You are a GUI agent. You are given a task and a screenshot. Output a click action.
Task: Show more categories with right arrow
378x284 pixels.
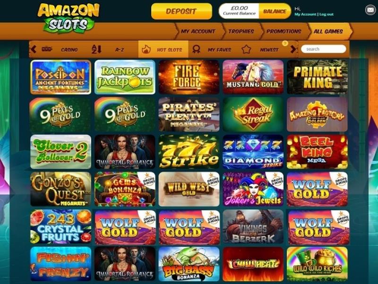point(293,49)
